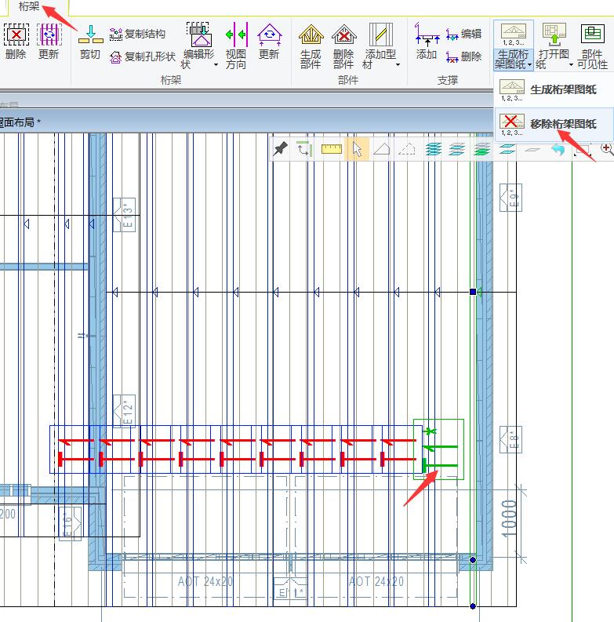Click the two-layer stack display icon
Screen dimensions: 614x622
(x=507, y=150)
